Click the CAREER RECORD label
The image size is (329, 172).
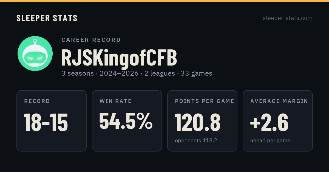click(x=91, y=40)
